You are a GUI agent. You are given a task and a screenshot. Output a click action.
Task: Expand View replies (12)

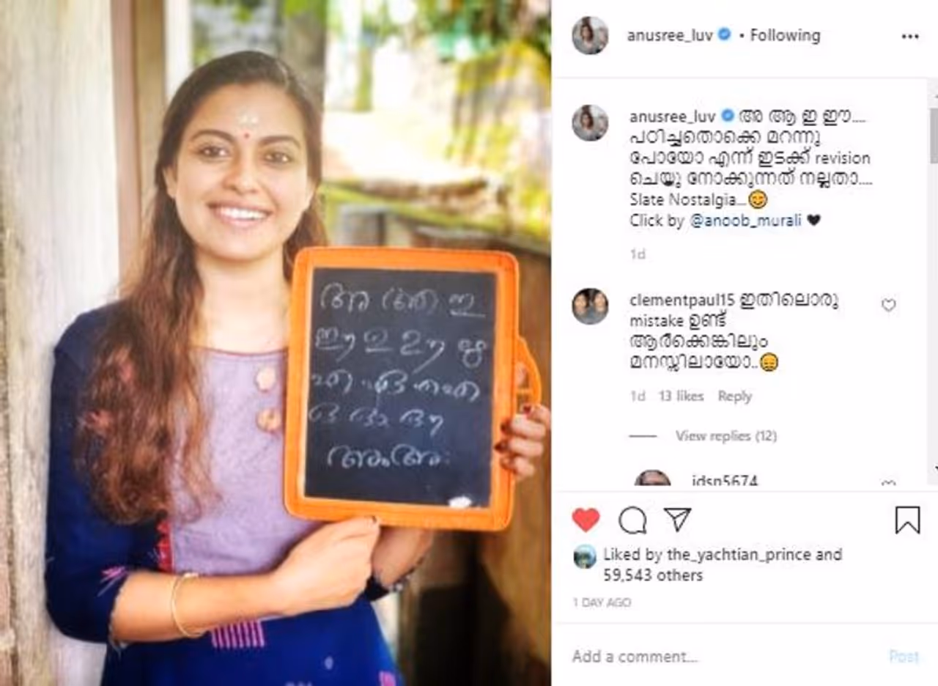(725, 436)
